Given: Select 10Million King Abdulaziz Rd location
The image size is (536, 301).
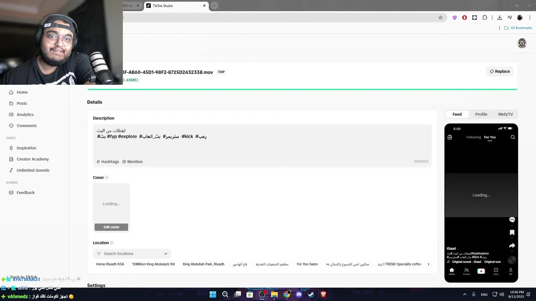Looking at the screenshot, I should [153, 264].
